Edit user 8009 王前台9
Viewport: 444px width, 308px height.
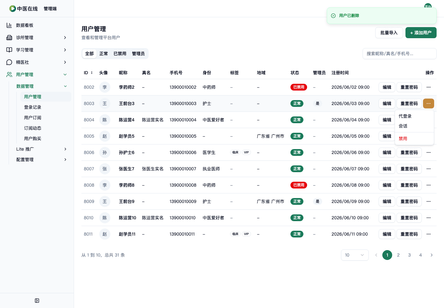click(387, 201)
